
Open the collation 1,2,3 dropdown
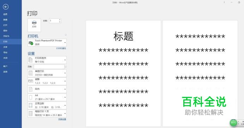pyautogui.click(x=47, y=81)
